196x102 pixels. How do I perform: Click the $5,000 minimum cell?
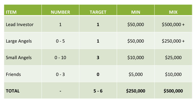click(x=136, y=74)
